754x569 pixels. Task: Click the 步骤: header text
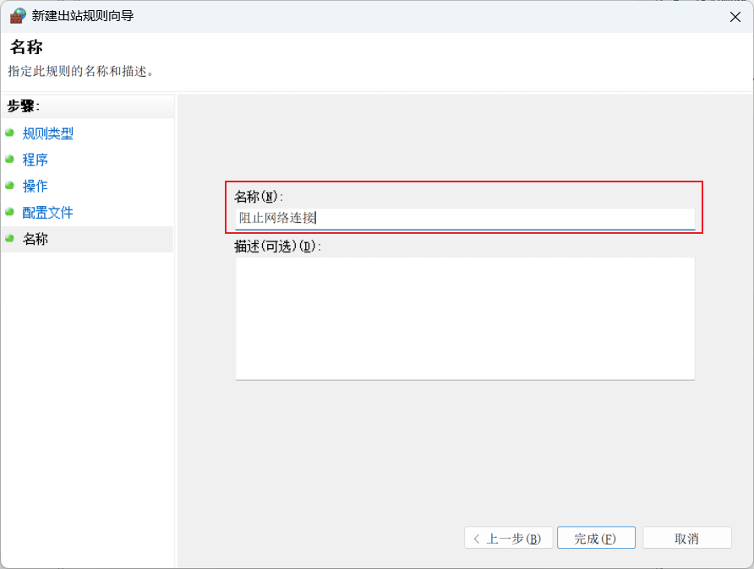tap(23, 106)
